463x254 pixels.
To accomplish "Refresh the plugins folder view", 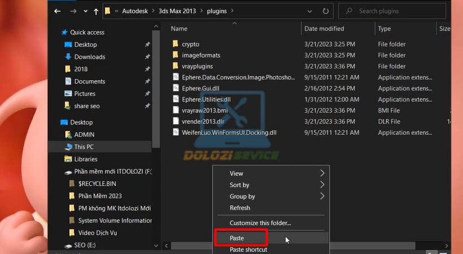I will pos(325,11).
